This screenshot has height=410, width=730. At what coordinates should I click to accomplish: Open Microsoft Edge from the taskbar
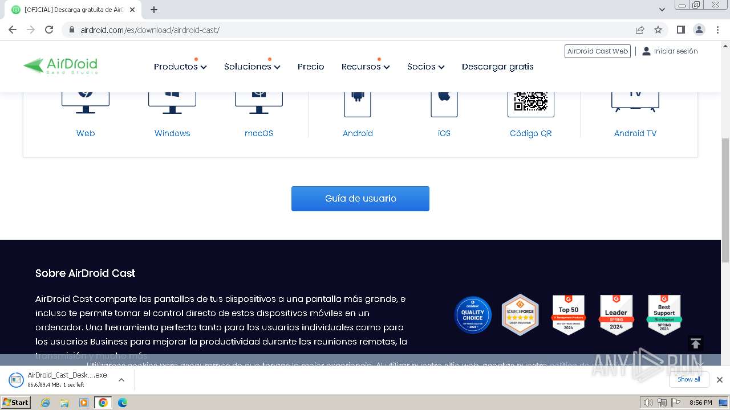(x=122, y=403)
